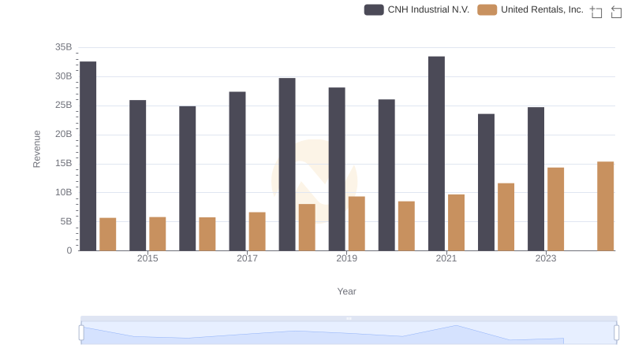
Task: Click the last United Rentals bar for 2024
Action: point(606,206)
